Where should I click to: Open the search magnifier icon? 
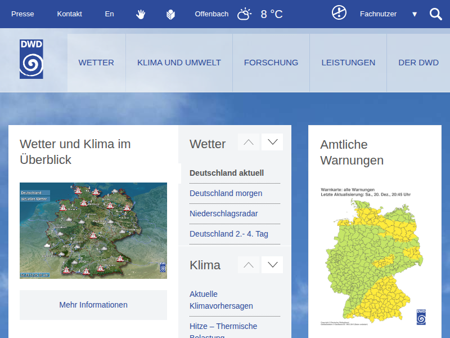click(436, 14)
